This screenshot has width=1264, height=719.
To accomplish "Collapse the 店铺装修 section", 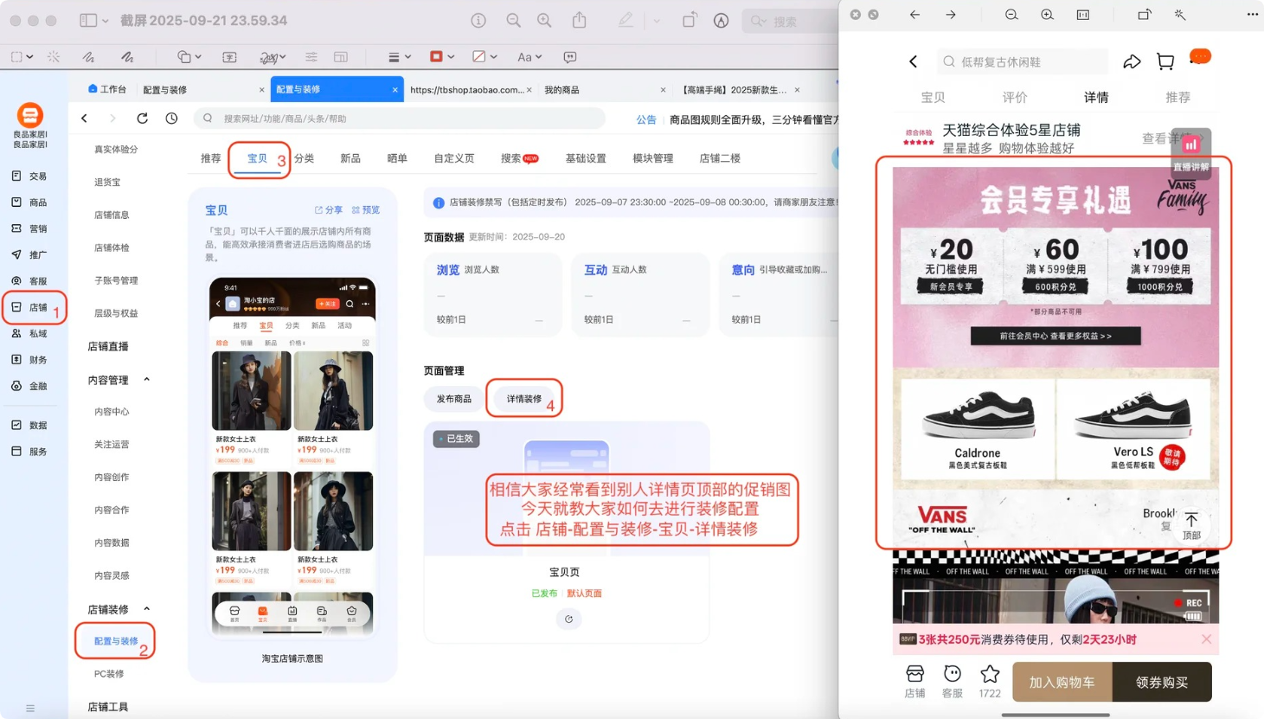I will [x=146, y=609].
